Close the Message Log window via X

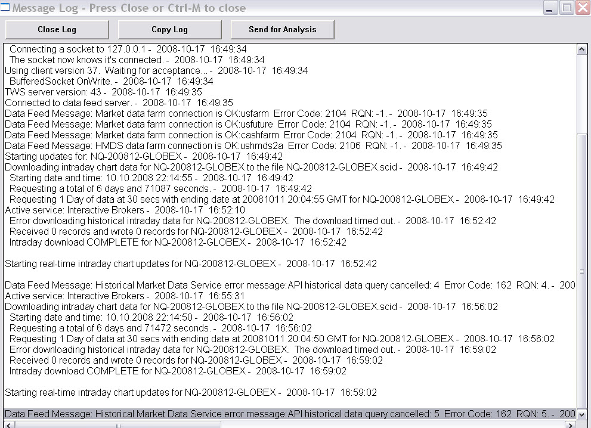583,8
